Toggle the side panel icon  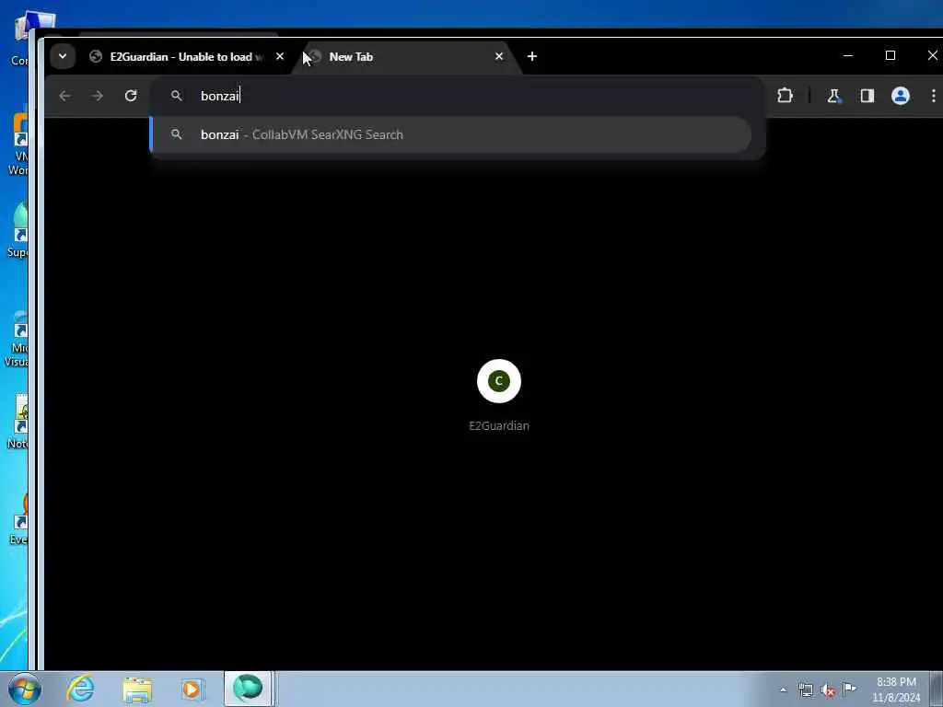point(867,96)
